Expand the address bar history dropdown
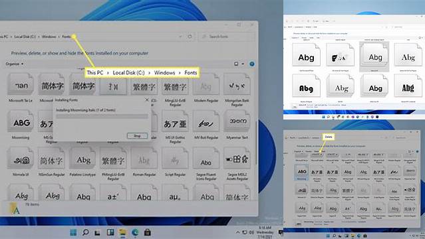Image resolution: width=425 pixels, height=239 pixels. pos(180,37)
